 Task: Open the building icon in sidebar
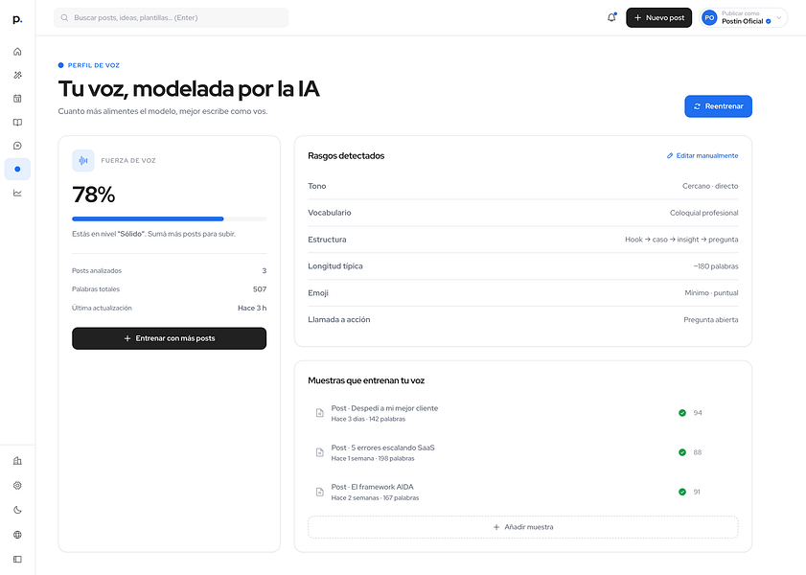click(x=17, y=461)
